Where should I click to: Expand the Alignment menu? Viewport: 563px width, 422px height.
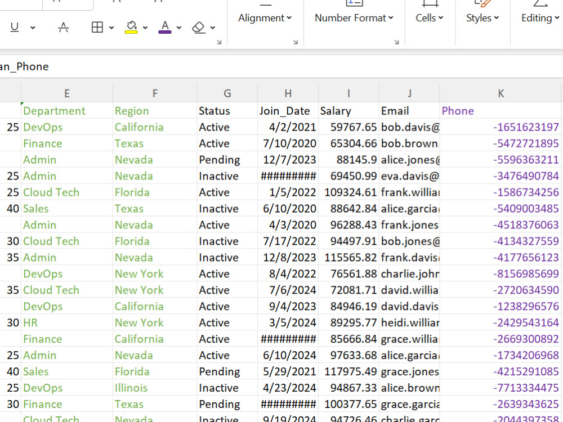click(265, 18)
